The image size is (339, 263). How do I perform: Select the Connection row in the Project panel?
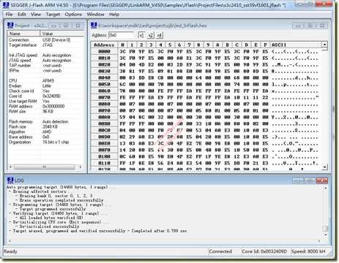[x=45, y=39]
